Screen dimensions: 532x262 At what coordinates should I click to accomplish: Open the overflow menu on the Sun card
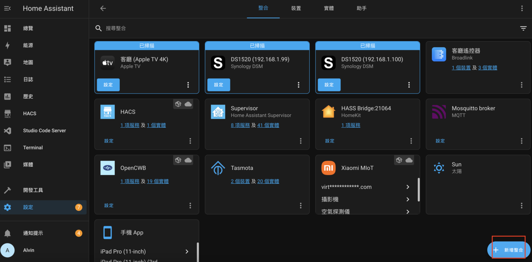pos(522,205)
